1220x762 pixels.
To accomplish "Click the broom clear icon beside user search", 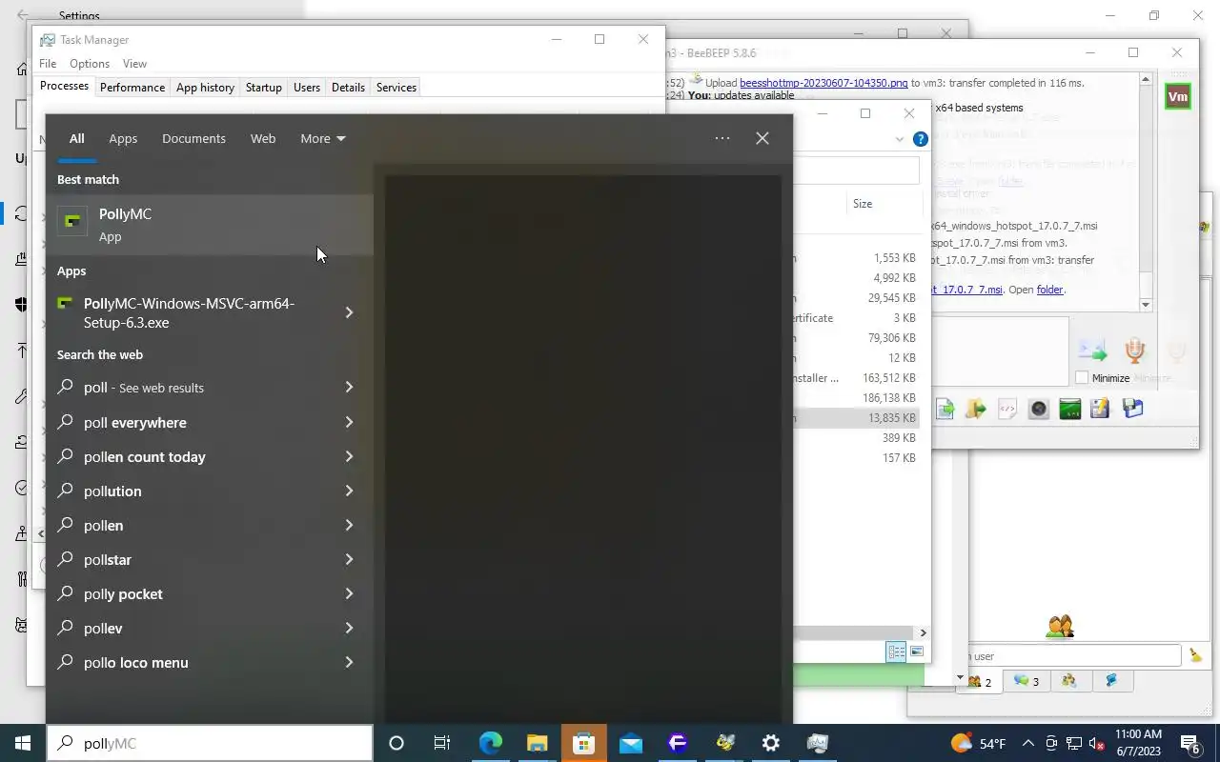I will (1195, 655).
